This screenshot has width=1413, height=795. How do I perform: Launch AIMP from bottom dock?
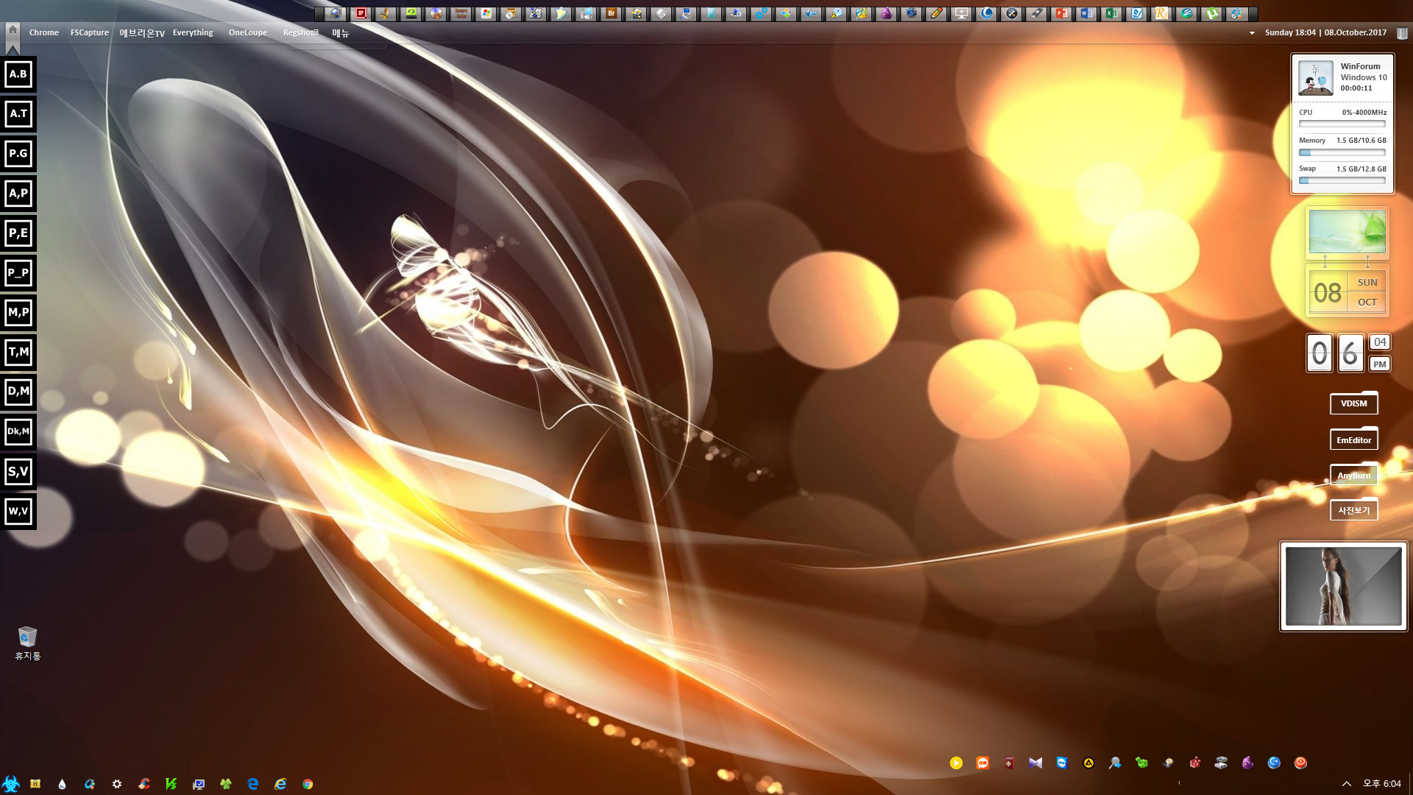click(1088, 763)
